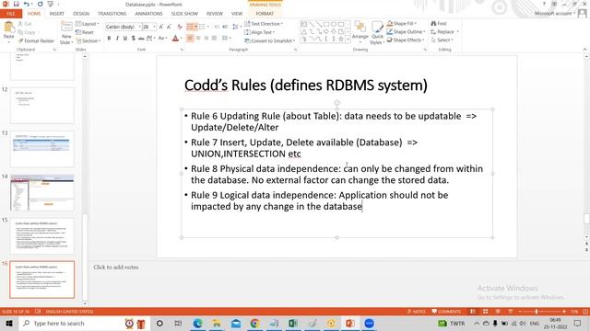
Task: Open Quick Styles gallery
Action: point(377,33)
